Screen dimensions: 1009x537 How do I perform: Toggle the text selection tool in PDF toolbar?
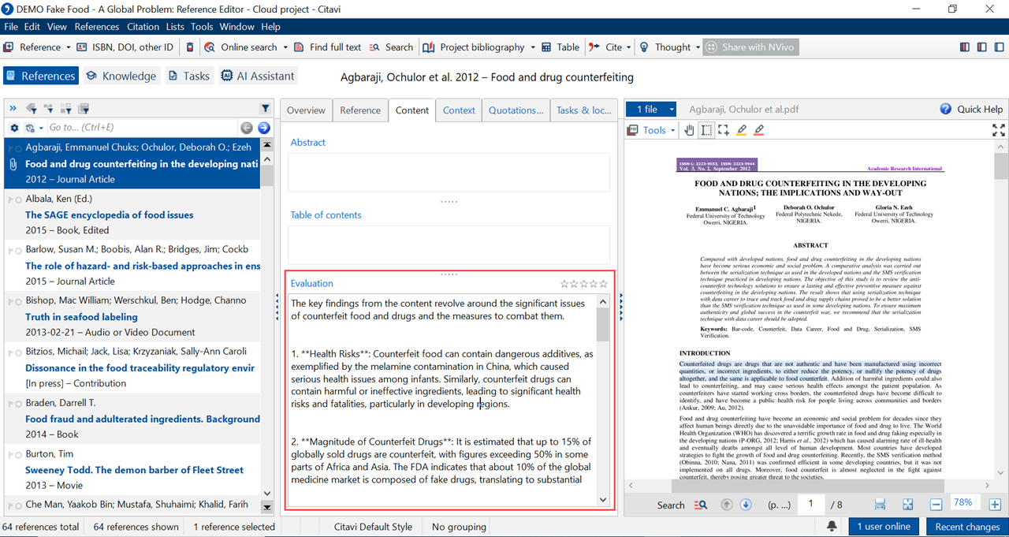[706, 130]
